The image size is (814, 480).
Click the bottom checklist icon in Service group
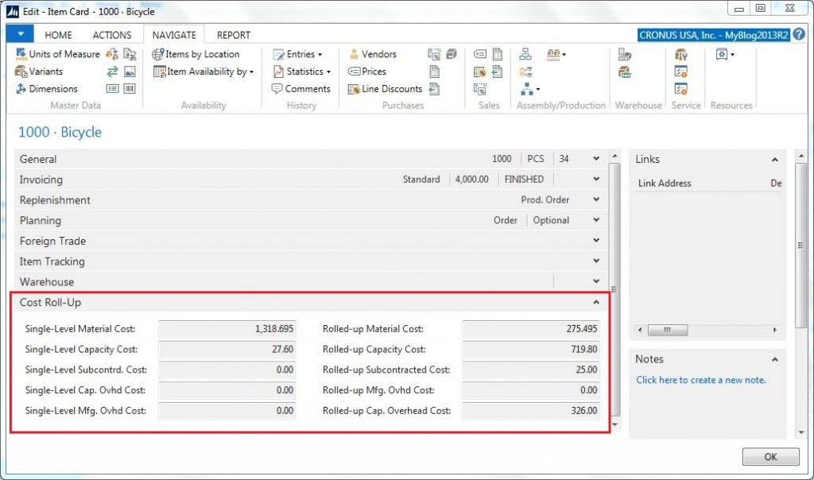pos(681,89)
